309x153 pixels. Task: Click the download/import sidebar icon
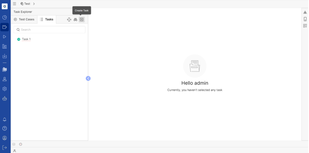[5, 56]
